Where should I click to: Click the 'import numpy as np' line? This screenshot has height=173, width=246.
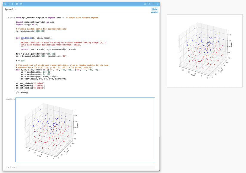(27, 24)
